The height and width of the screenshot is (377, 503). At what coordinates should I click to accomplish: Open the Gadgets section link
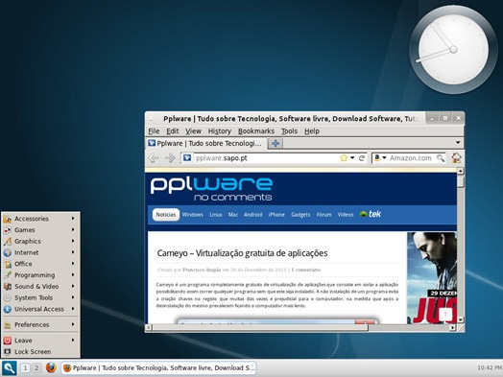[300, 215]
